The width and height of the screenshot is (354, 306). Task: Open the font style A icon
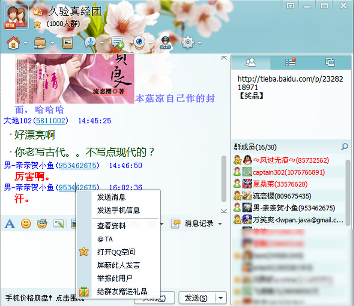pos(10,224)
